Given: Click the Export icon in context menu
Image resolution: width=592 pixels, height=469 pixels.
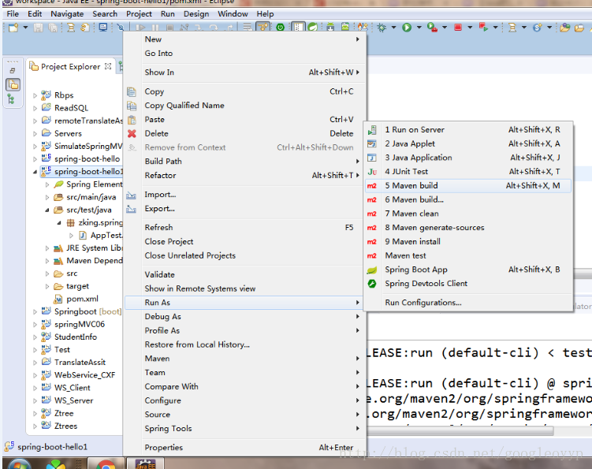Looking at the screenshot, I should click(x=131, y=209).
